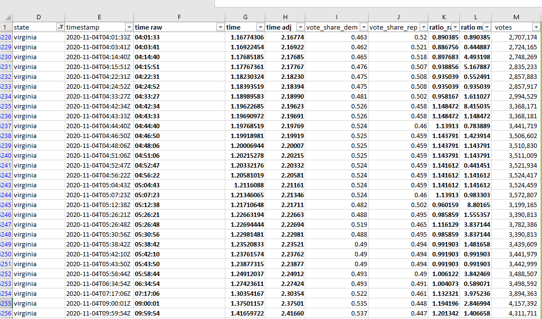The width and height of the screenshot is (542, 319).
Task: Click time raw cell 07:17:06
Action: [x=179, y=294]
